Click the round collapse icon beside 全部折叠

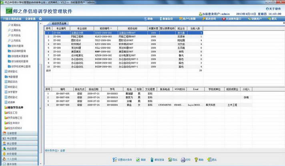pyautogui.click(x=40, y=19)
